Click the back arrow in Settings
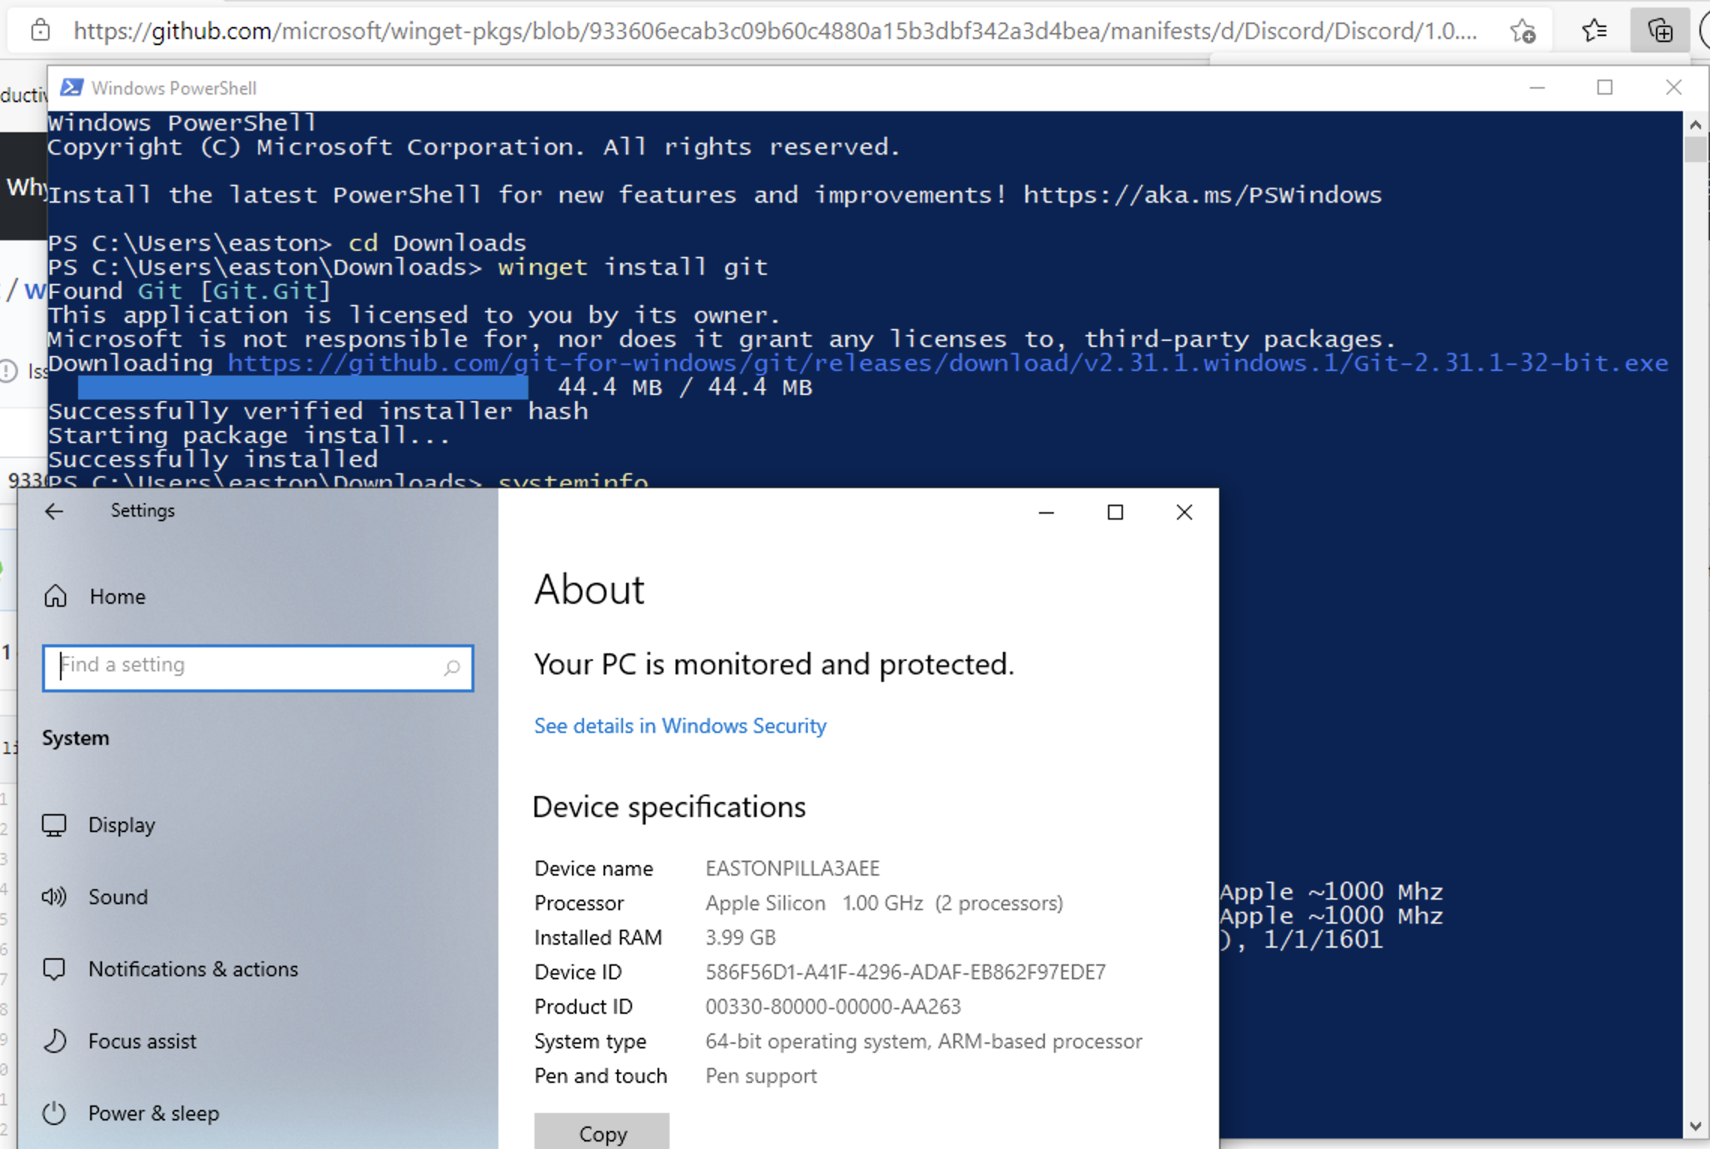This screenshot has width=1710, height=1149. pyautogui.click(x=53, y=511)
